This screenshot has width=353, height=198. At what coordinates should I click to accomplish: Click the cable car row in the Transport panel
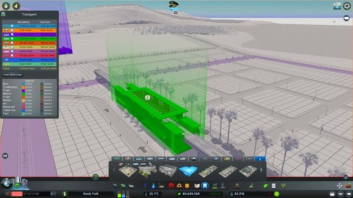[x=29, y=60]
